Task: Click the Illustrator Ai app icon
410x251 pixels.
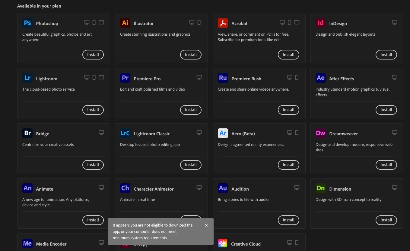Action: click(x=125, y=23)
